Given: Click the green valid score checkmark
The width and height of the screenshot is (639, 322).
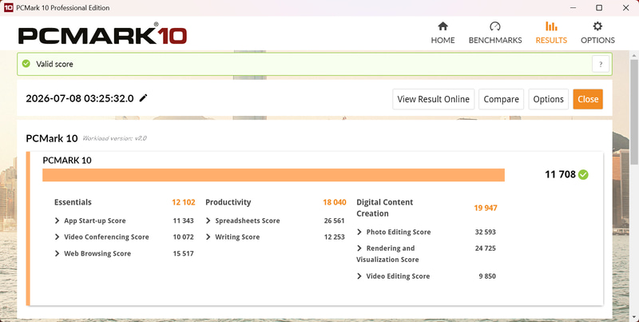Looking at the screenshot, I should point(26,64).
